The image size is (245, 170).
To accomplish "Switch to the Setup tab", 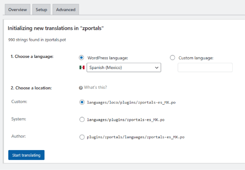I will tap(41, 10).
